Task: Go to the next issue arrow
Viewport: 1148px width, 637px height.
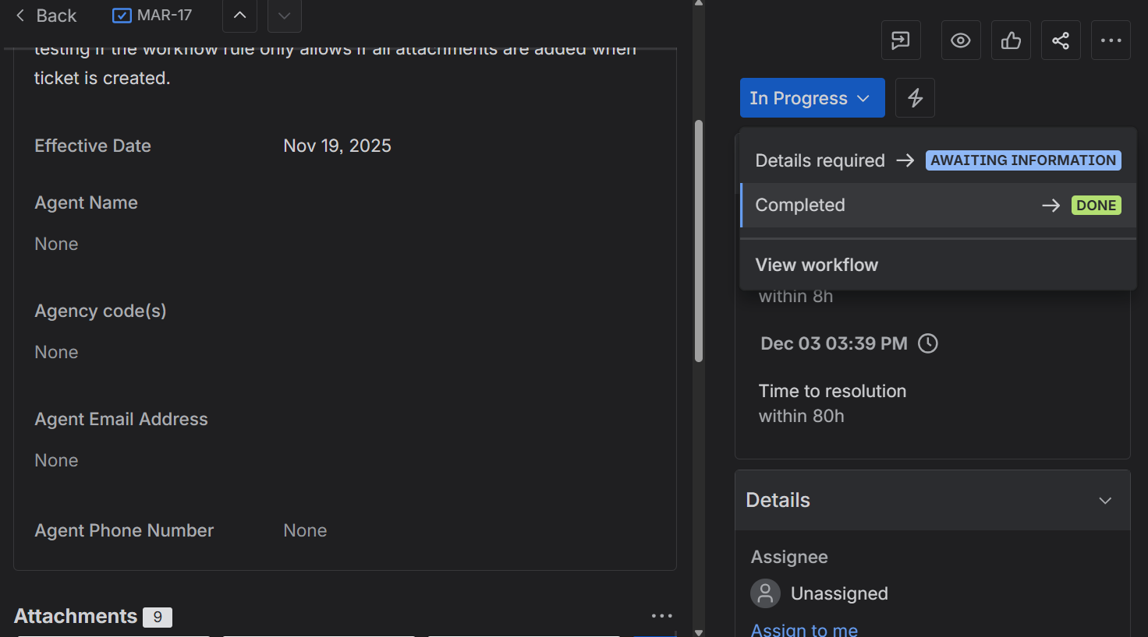Action: click(285, 16)
